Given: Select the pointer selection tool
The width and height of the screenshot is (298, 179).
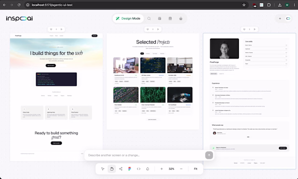Looking at the screenshot, I should pos(103,169).
